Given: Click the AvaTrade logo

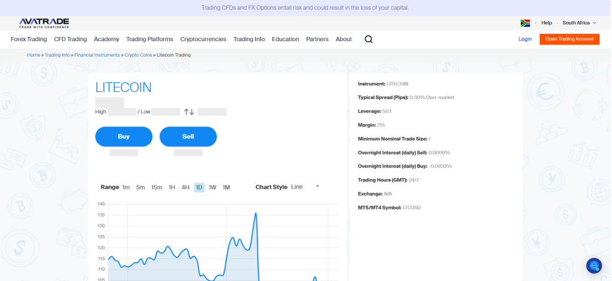Looking at the screenshot, I should (x=44, y=23).
